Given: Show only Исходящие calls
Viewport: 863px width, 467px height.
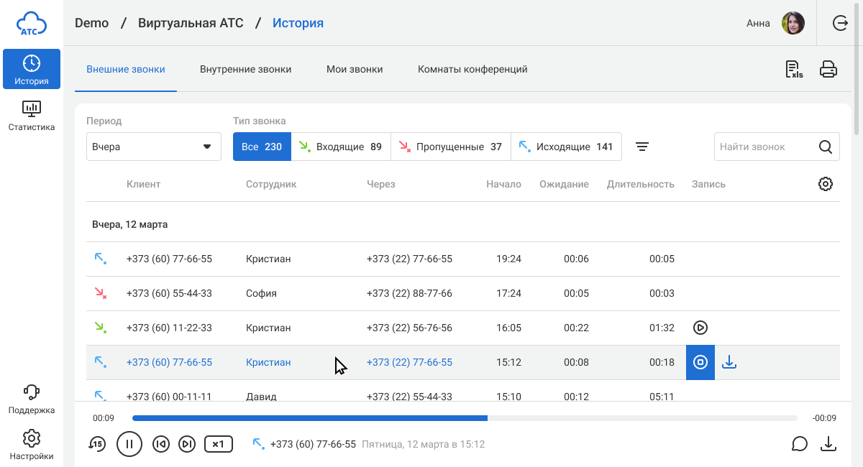Looking at the screenshot, I should pyautogui.click(x=566, y=147).
